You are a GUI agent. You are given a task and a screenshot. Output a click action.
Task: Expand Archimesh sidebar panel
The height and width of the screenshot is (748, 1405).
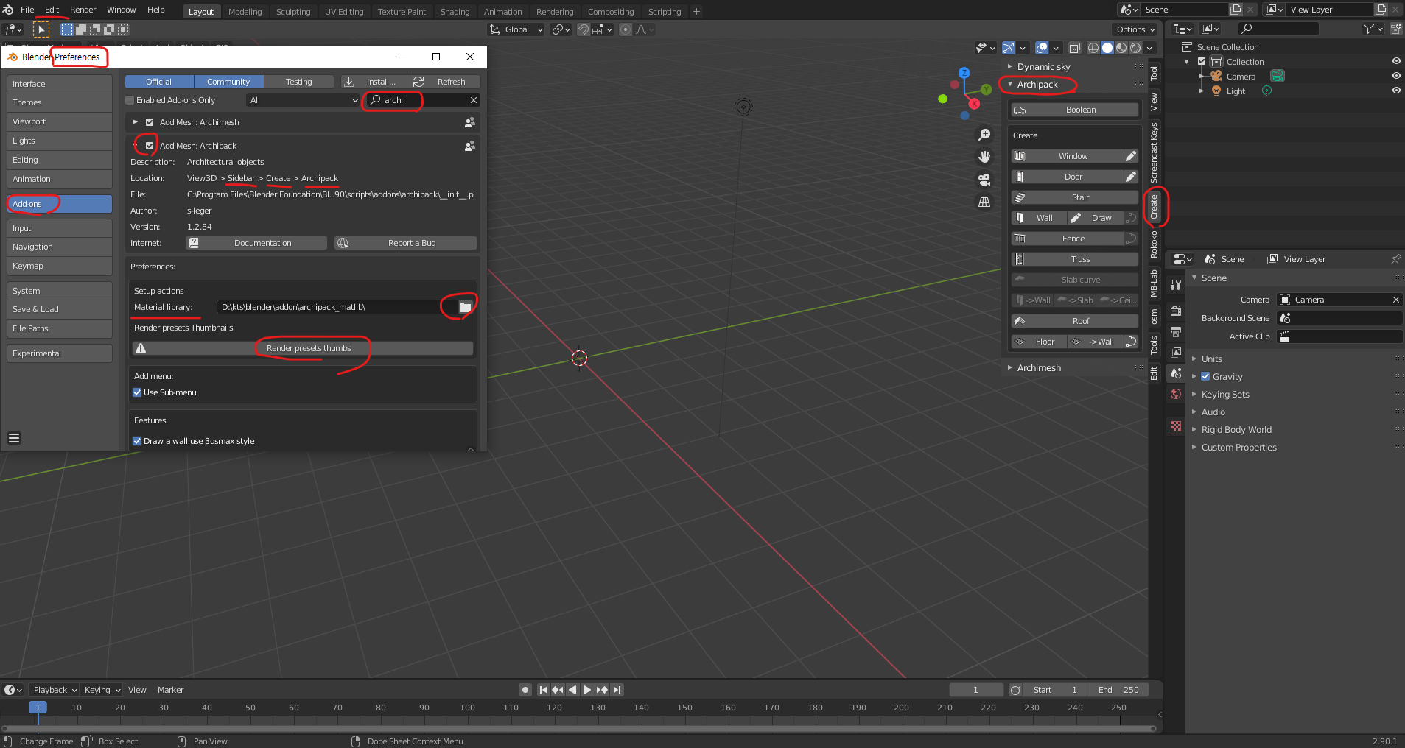(1010, 367)
